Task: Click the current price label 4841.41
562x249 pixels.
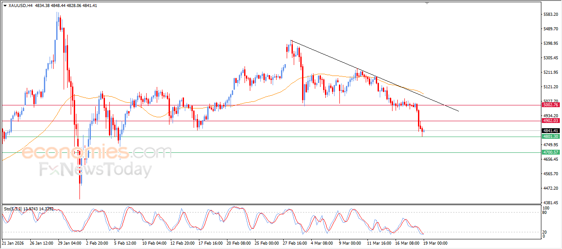Action: [551, 130]
